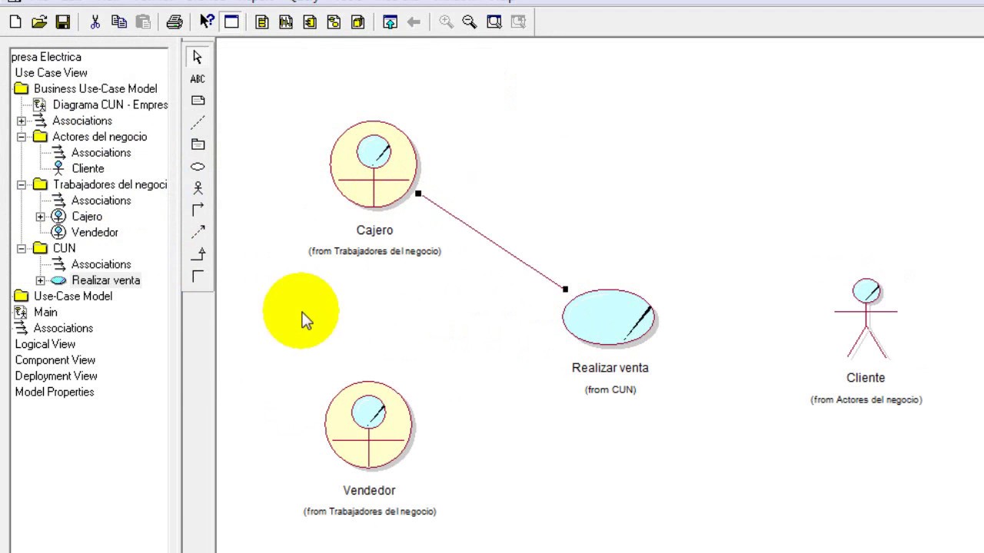
Task: Open a model file via folder icon
Action: [x=39, y=22]
